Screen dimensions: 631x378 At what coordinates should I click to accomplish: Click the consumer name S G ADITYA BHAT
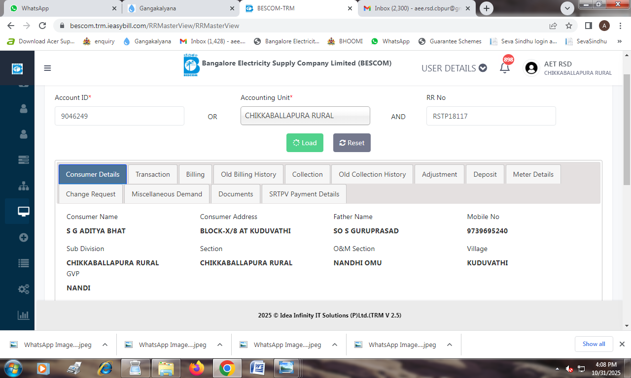click(x=96, y=231)
